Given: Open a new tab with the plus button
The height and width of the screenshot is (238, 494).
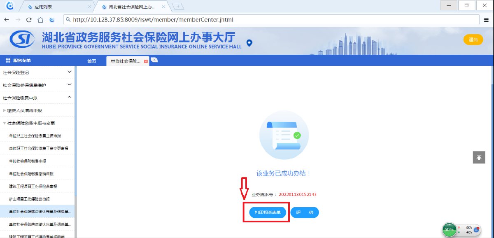Looking at the screenshot, I should pyautogui.click(x=178, y=6).
